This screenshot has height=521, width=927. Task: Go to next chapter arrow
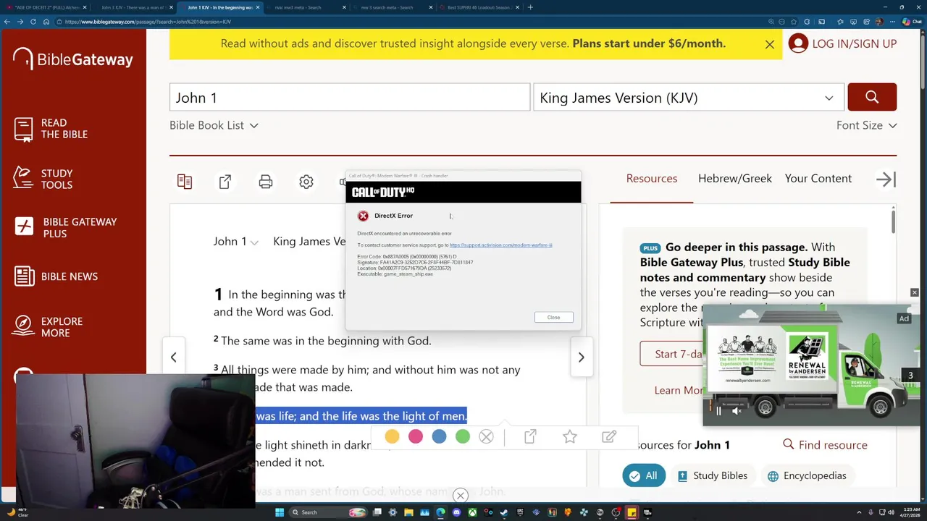581,357
